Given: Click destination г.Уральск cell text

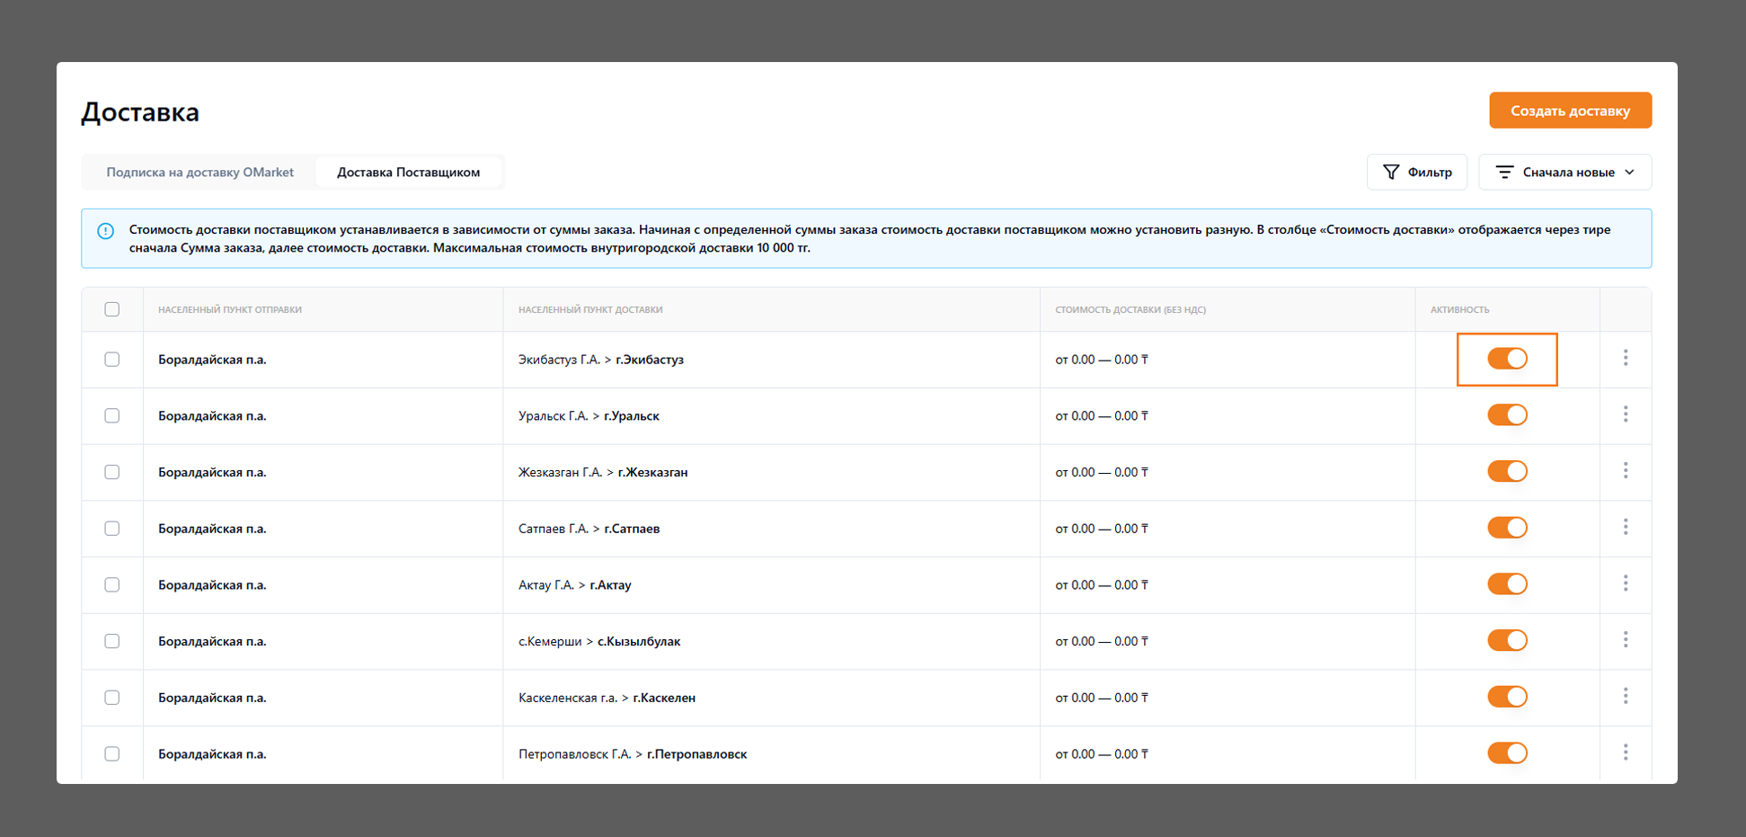Looking at the screenshot, I should click(632, 415).
